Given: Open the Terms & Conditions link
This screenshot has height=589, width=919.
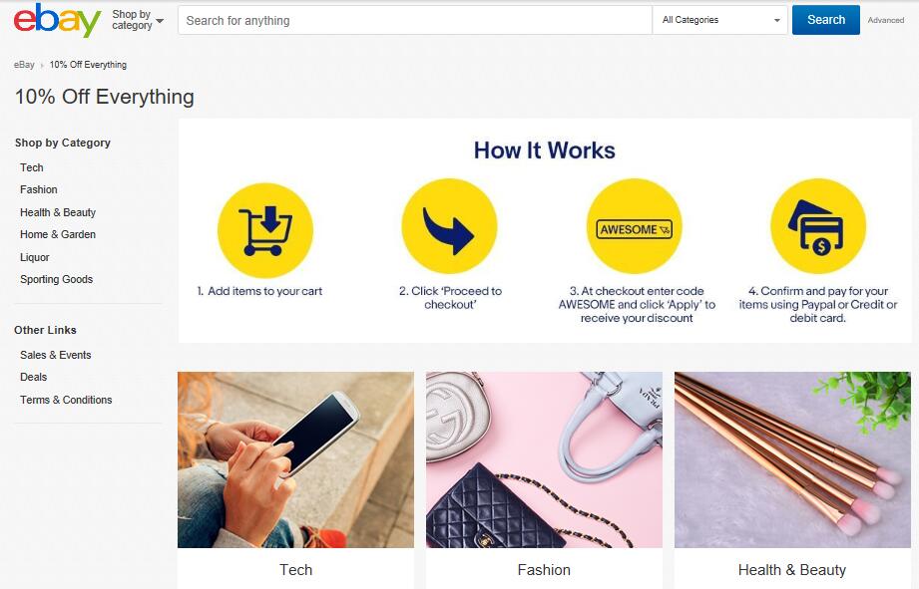Looking at the screenshot, I should tap(66, 400).
